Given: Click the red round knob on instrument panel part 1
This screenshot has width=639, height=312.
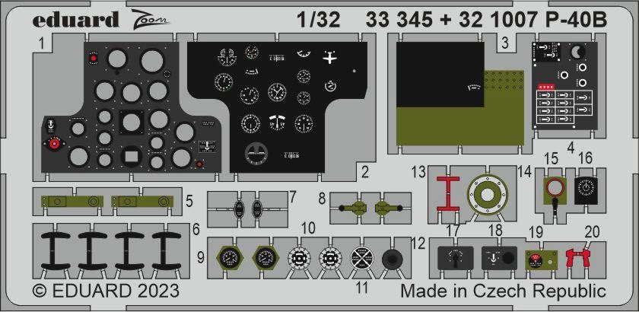Looking at the screenshot, I should coord(53,144).
